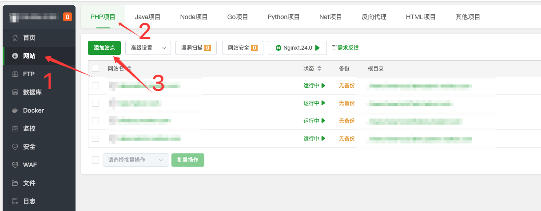The width and height of the screenshot is (541, 211).
Task: Click the Nginx1.24.0 service button
Action: tap(297, 48)
